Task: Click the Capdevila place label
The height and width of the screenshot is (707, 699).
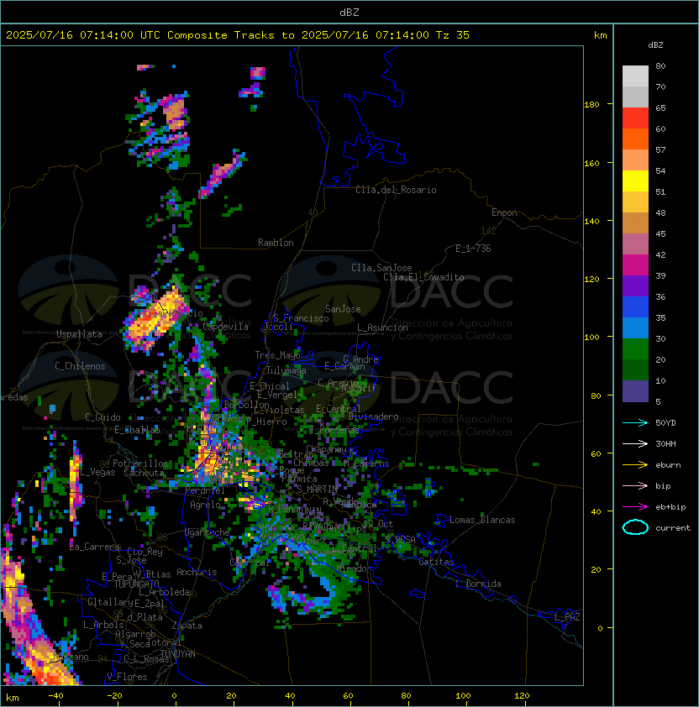Action: pyautogui.click(x=225, y=327)
